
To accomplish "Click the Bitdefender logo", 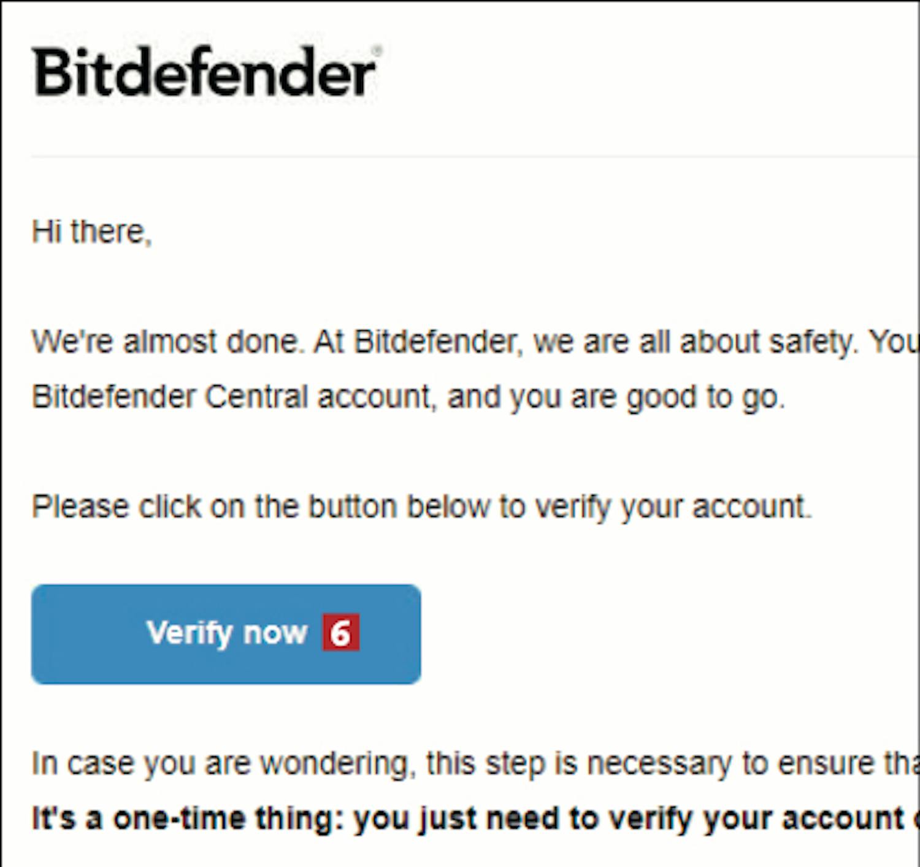I will pos(204,73).
